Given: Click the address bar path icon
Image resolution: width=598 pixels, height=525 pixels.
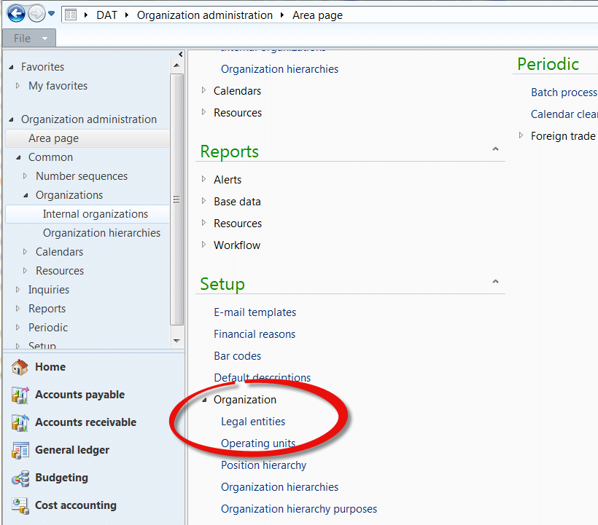Looking at the screenshot, I should click(x=71, y=15).
